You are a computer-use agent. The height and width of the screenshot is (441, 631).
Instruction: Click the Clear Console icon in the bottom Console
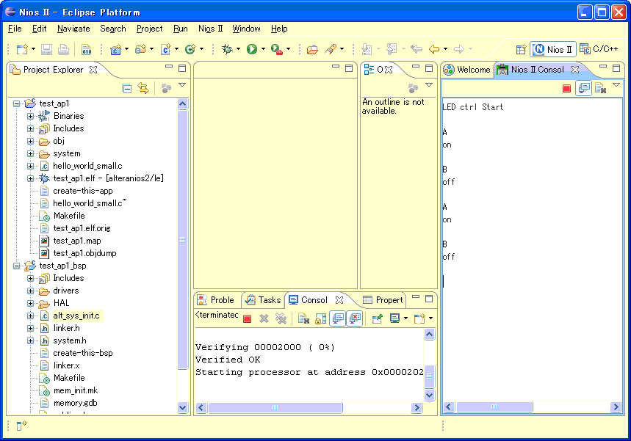(303, 318)
